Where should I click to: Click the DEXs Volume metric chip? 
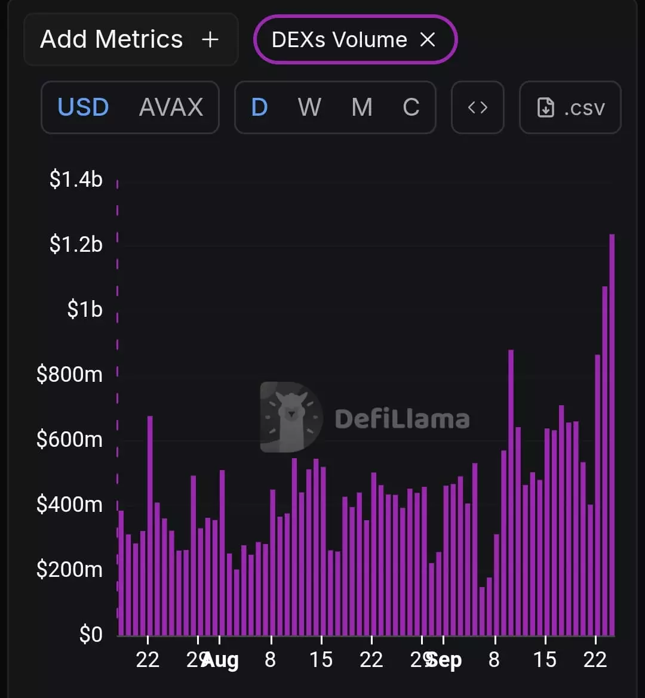coord(355,39)
